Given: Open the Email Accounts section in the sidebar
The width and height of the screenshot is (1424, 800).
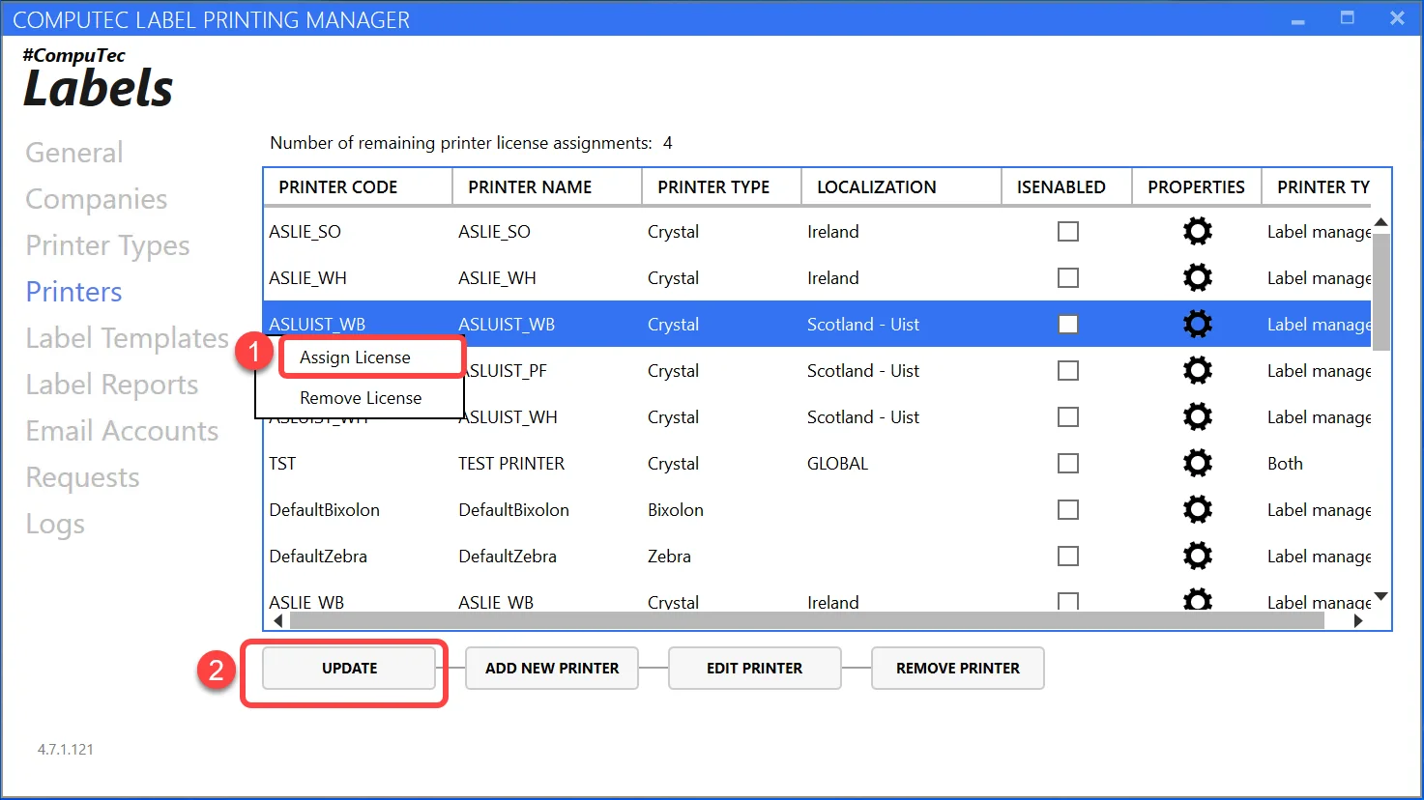Looking at the screenshot, I should pos(122,430).
